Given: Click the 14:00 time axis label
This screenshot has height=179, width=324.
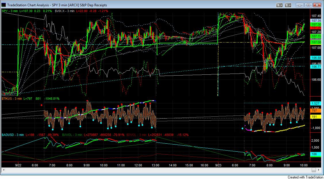Looking at the screenshot, I should (x=172, y=165).
